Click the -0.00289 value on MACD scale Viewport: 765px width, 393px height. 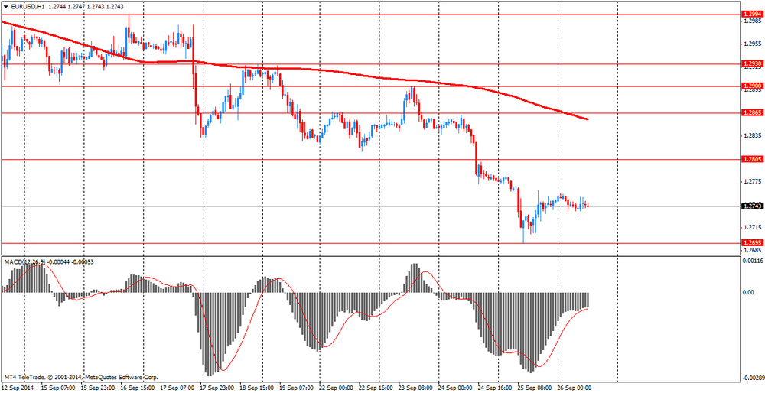754,378
